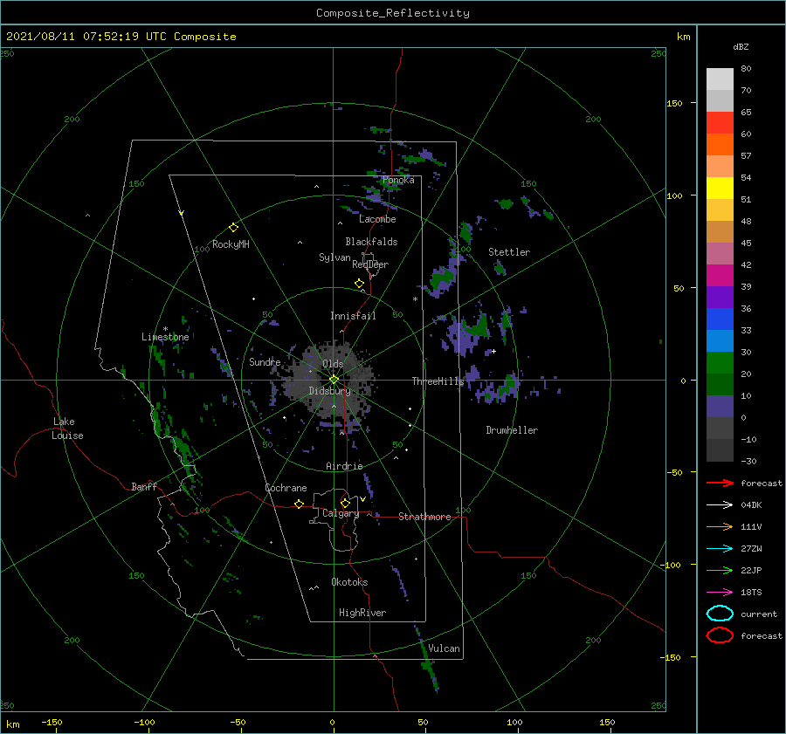
Task: Click the yellow radar-site diamond between Olds and Didsbury
Action: tap(334, 380)
